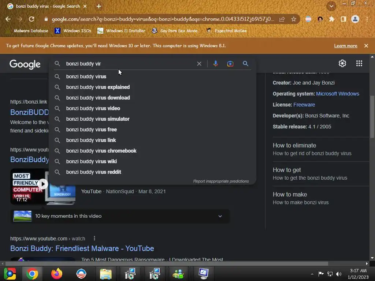Open a new browser tab
The image size is (375, 281).
(x=99, y=6)
